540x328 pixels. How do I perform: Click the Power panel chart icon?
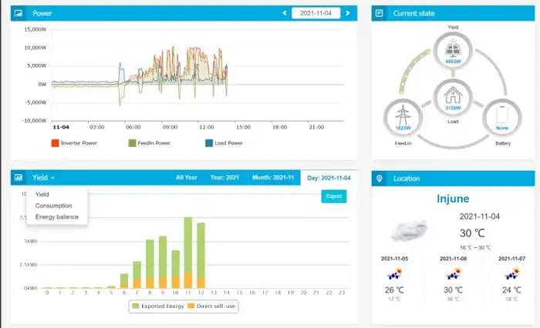click(19, 13)
